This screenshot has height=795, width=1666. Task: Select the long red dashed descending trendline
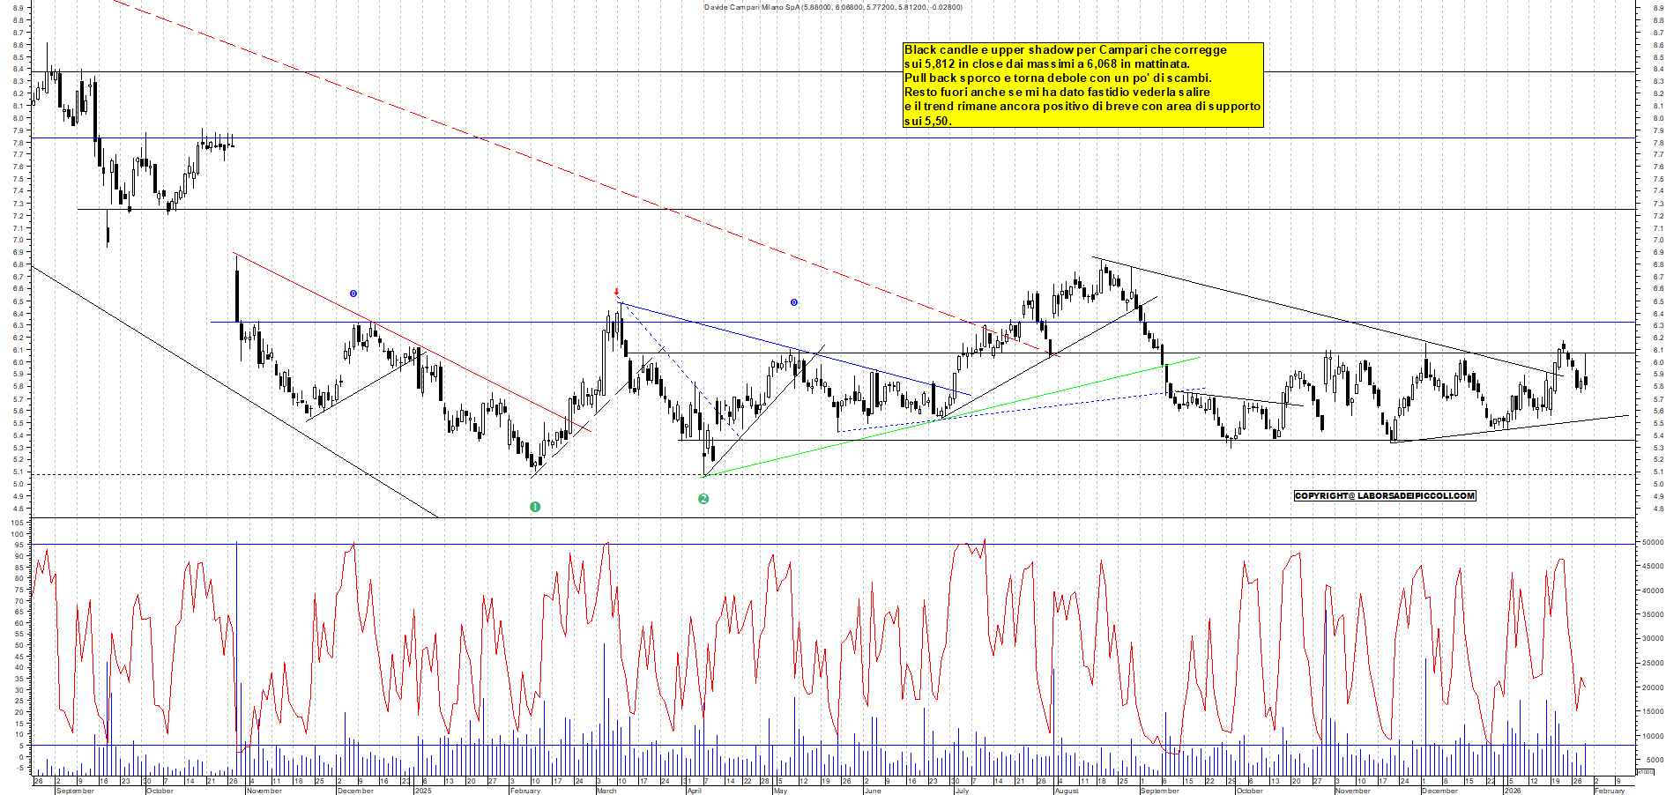[476, 137]
